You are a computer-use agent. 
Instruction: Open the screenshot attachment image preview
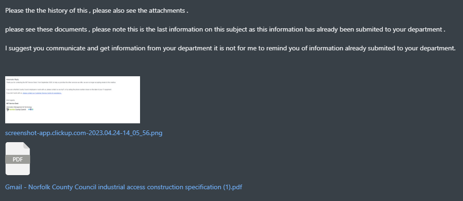[73, 100]
